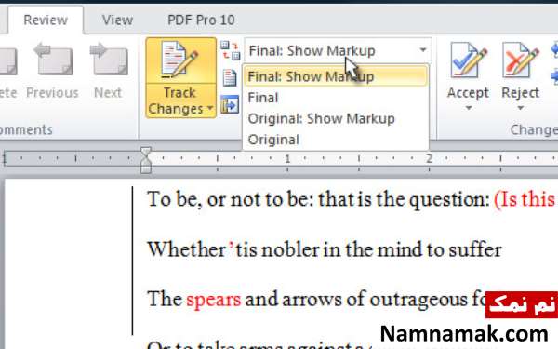Switch to the Review tab

[46, 20]
